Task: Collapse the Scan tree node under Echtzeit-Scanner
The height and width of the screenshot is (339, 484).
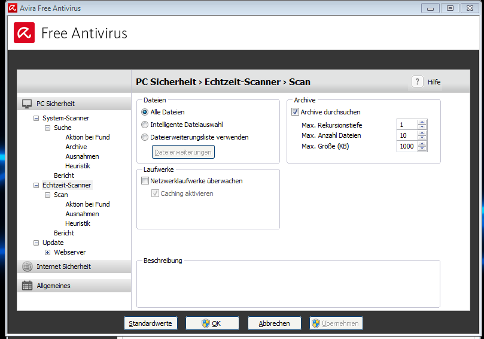Action: click(47, 195)
